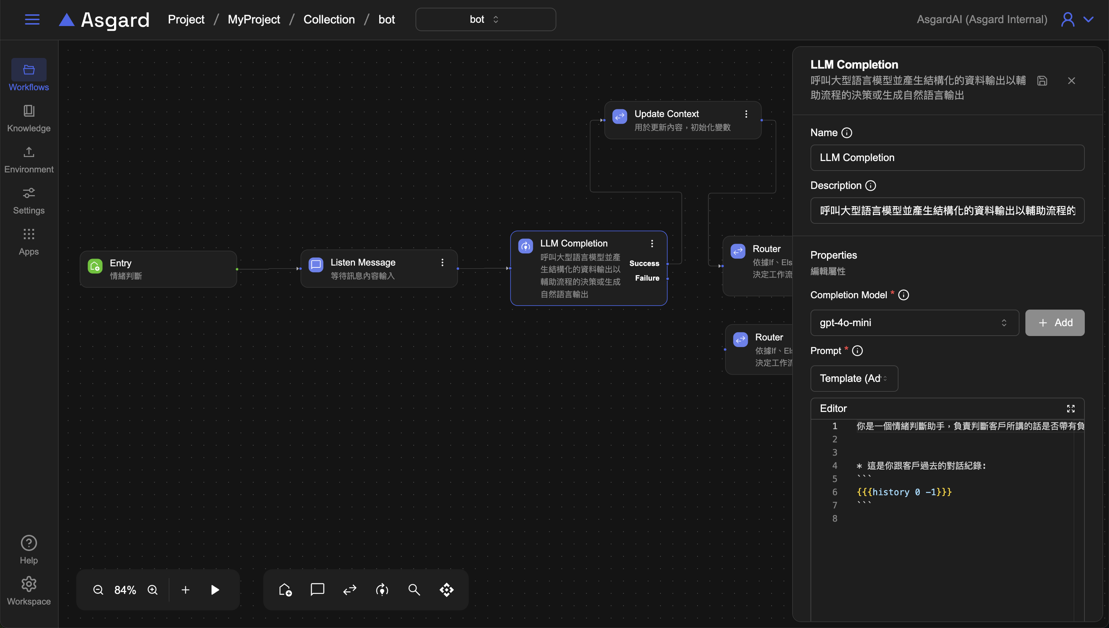
Task: Click the Add model button
Action: (x=1054, y=323)
